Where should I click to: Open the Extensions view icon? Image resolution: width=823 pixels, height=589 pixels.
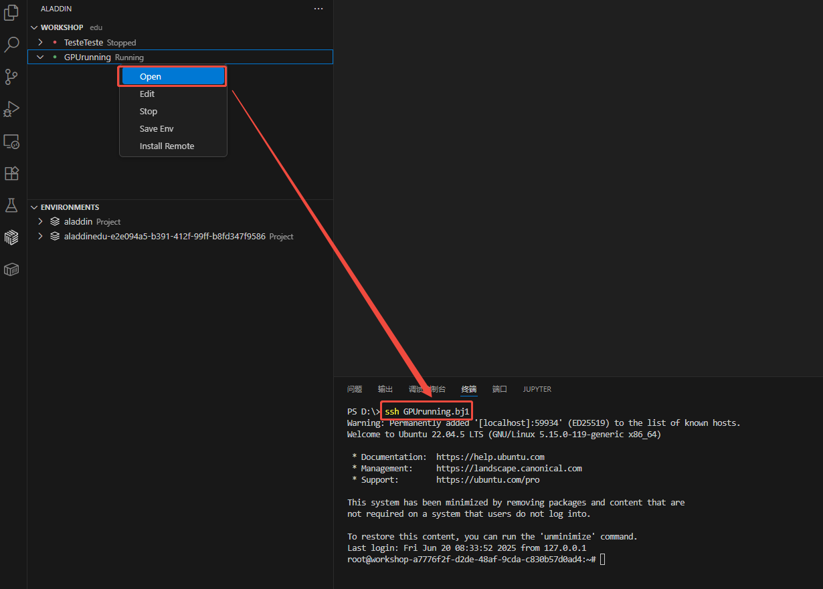pos(11,174)
